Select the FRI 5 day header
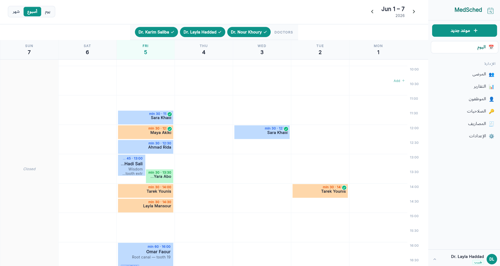The width and height of the screenshot is (500, 266). tap(145, 50)
